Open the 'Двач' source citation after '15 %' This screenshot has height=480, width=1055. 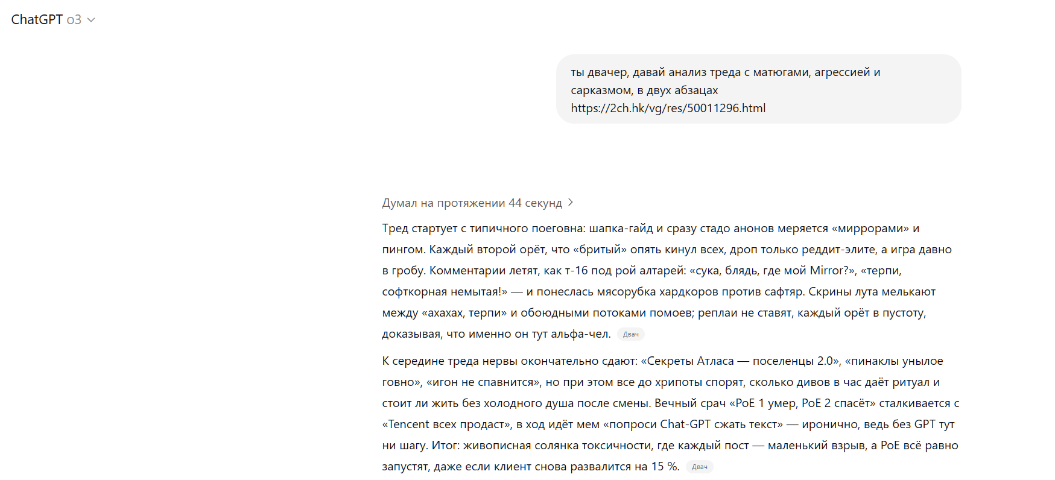pyautogui.click(x=699, y=467)
